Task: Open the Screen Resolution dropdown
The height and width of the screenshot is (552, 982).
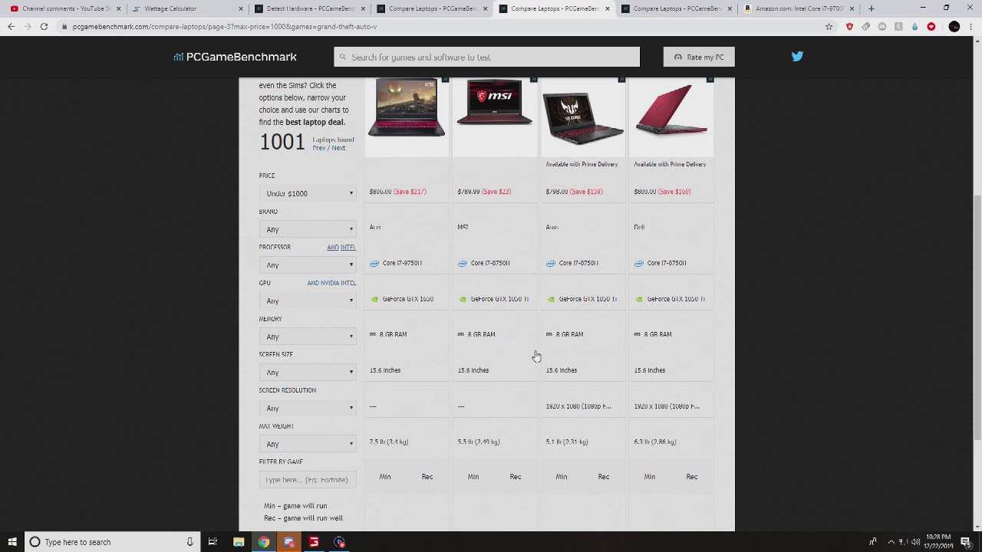Action: pyautogui.click(x=307, y=408)
